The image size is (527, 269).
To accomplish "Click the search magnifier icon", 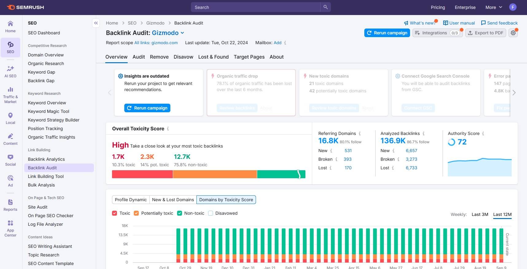I will point(325,7).
